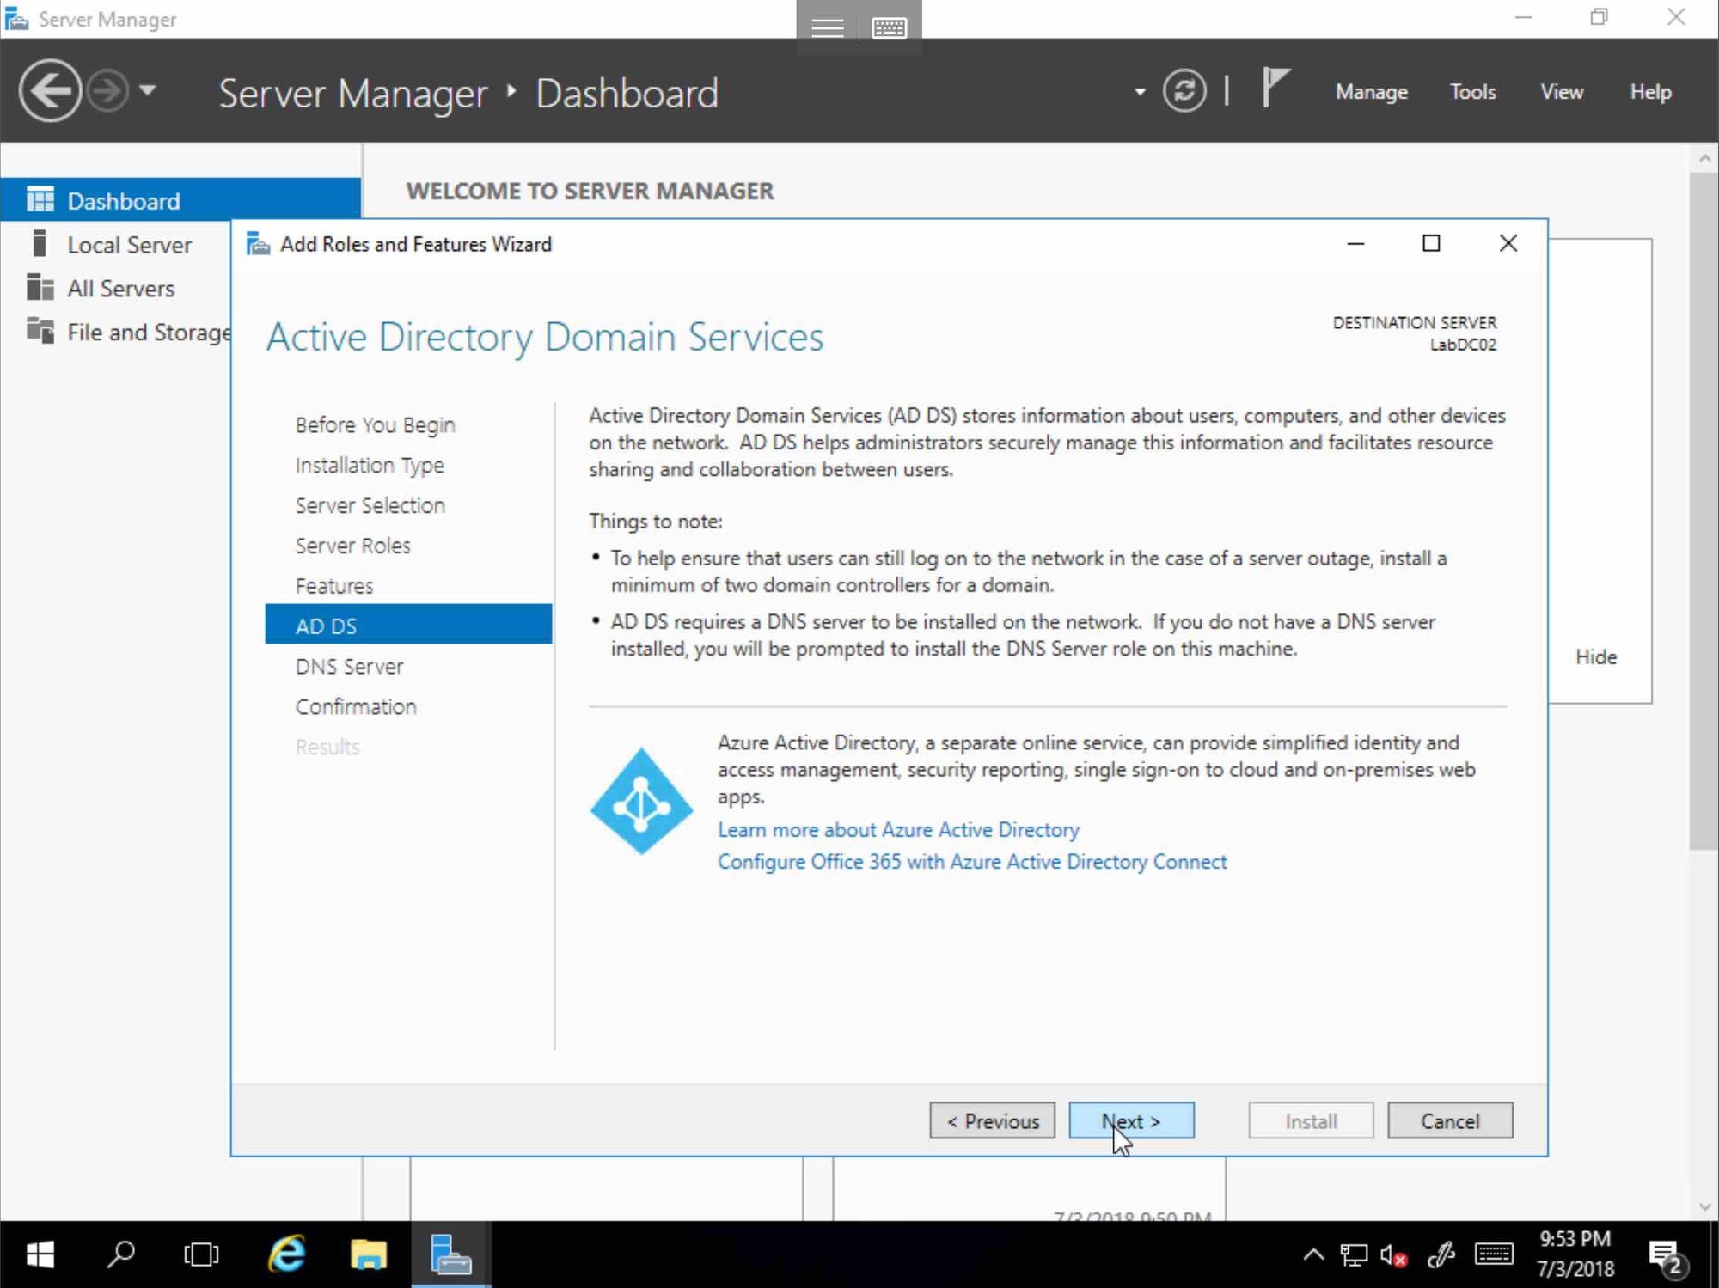Click the Cancel button
This screenshot has height=1288, width=1719.
(x=1450, y=1121)
